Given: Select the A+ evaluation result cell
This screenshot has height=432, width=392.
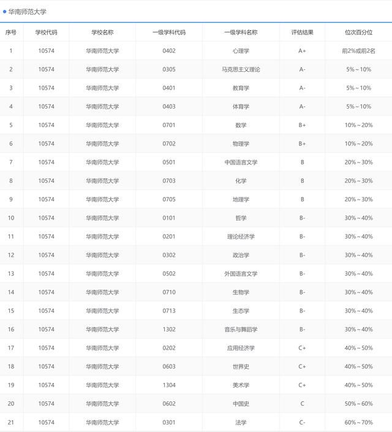Looking at the screenshot, I should pos(303,51).
